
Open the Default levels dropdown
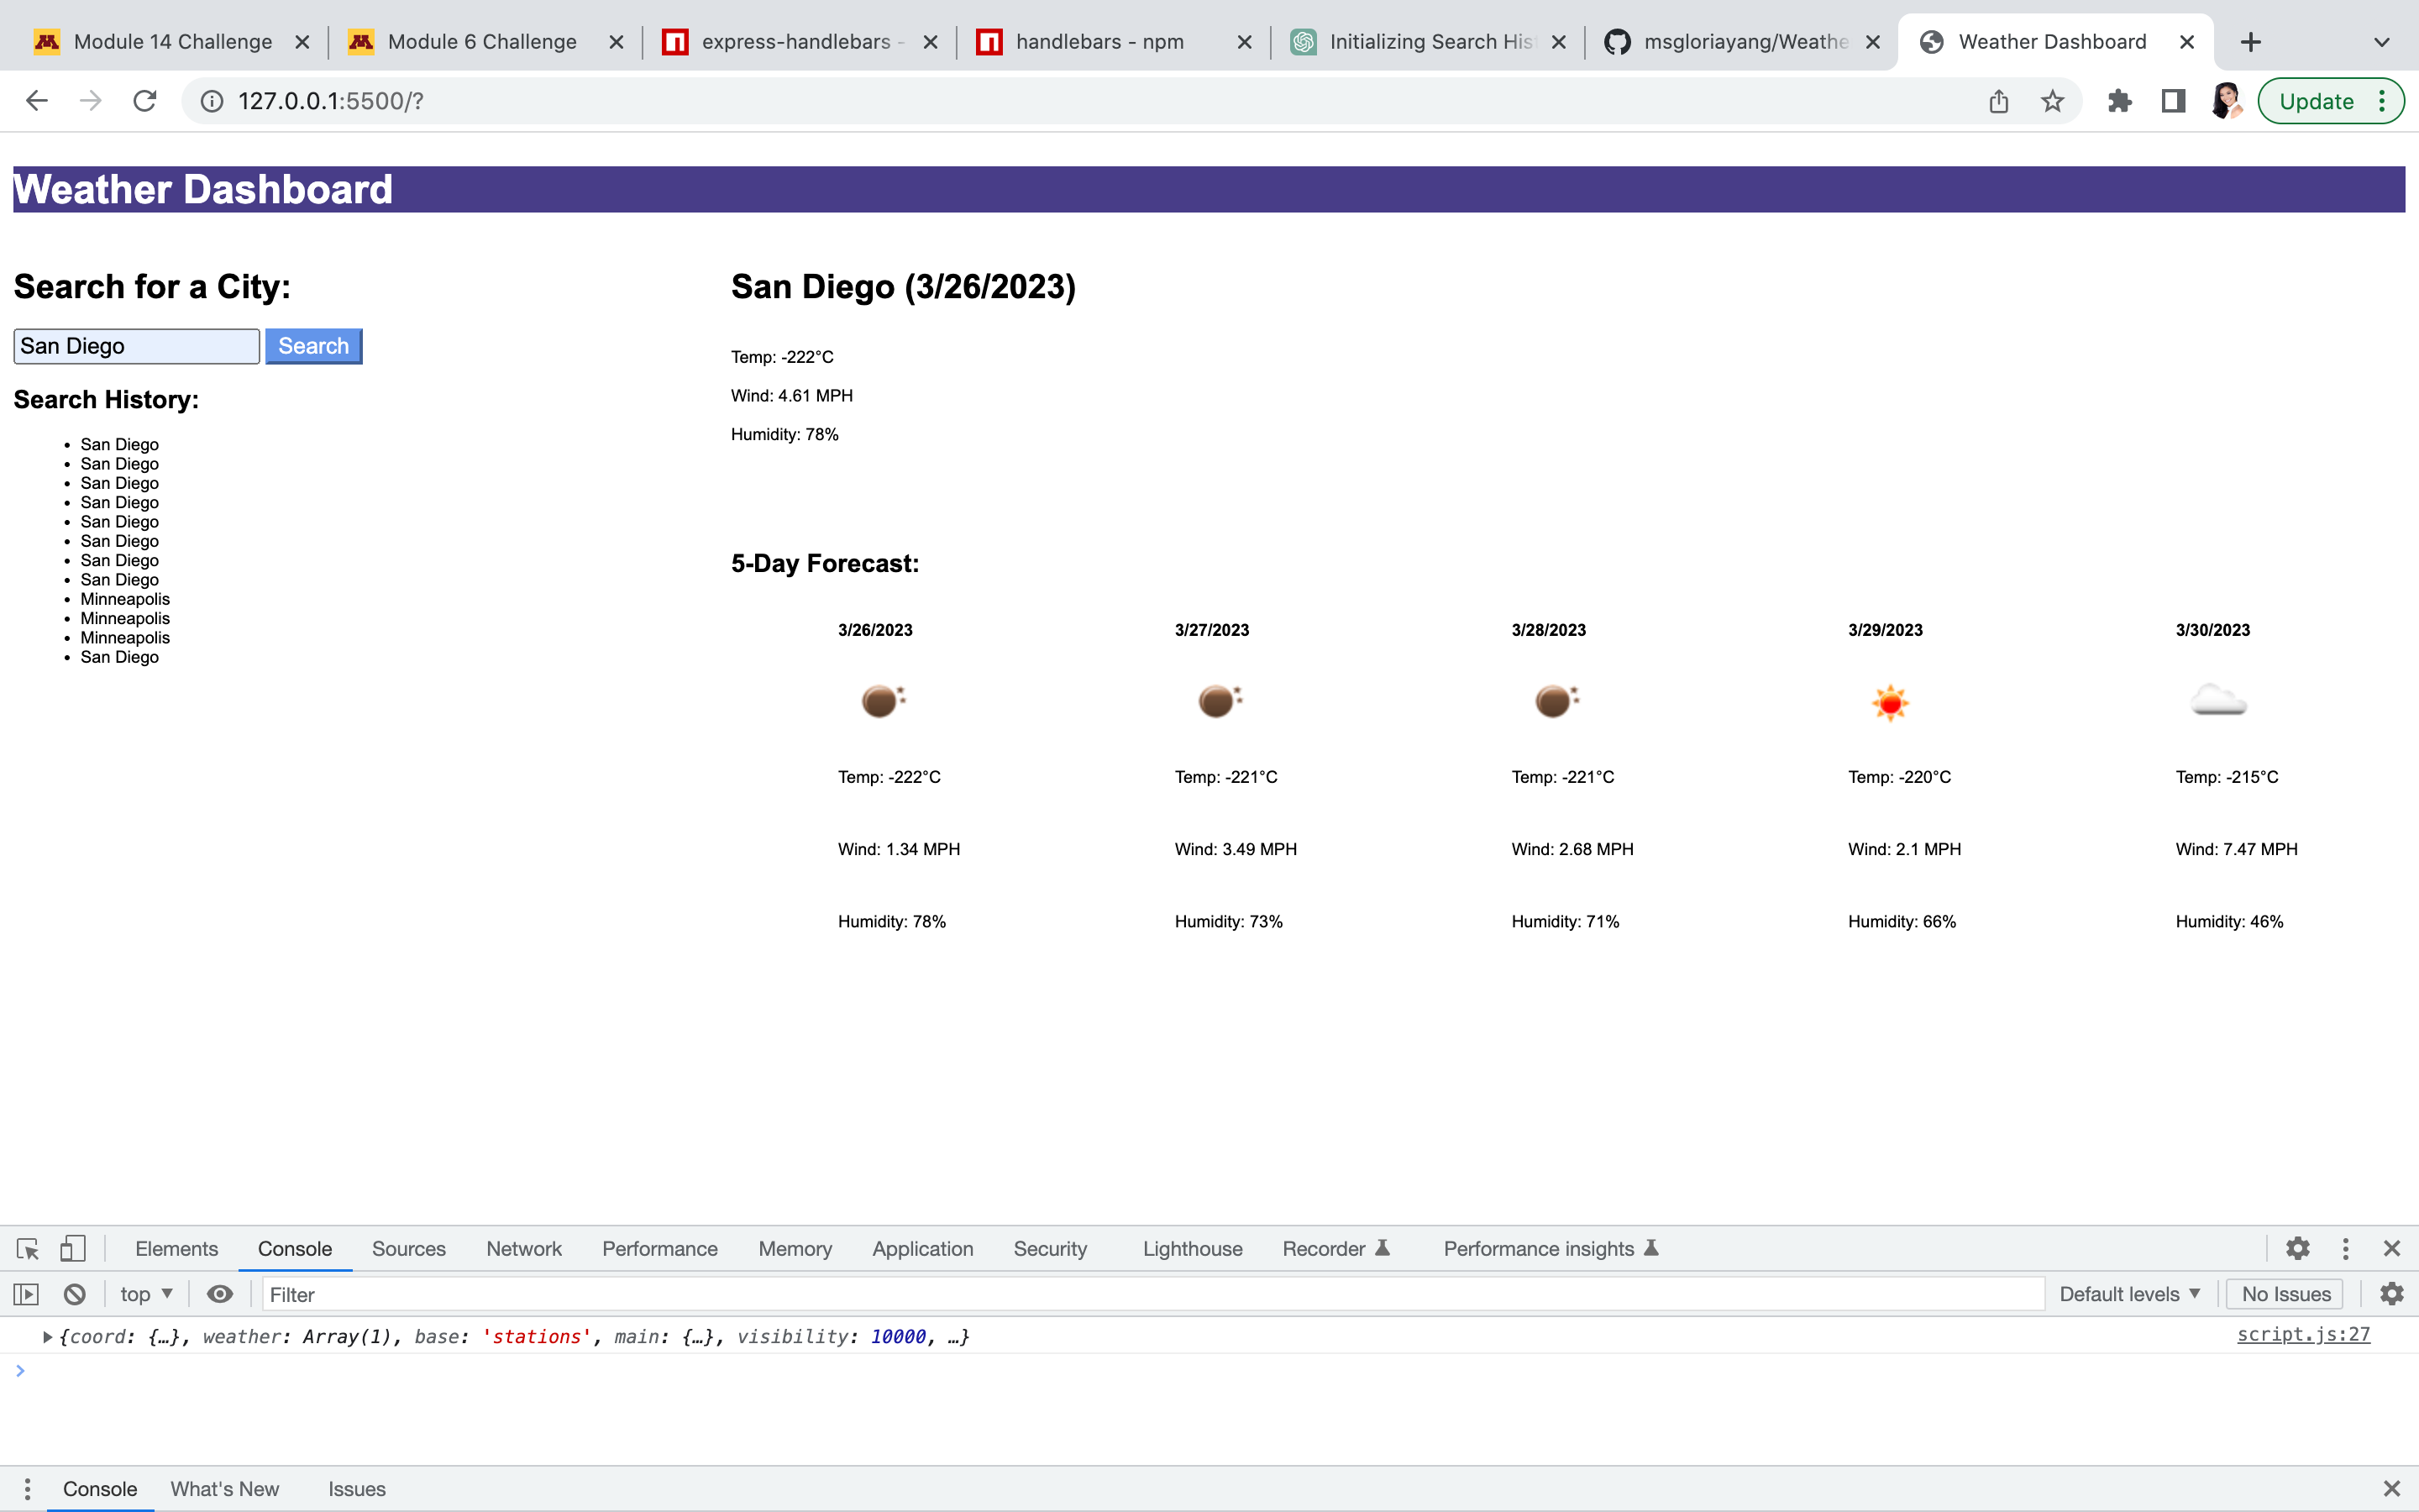(2129, 1293)
